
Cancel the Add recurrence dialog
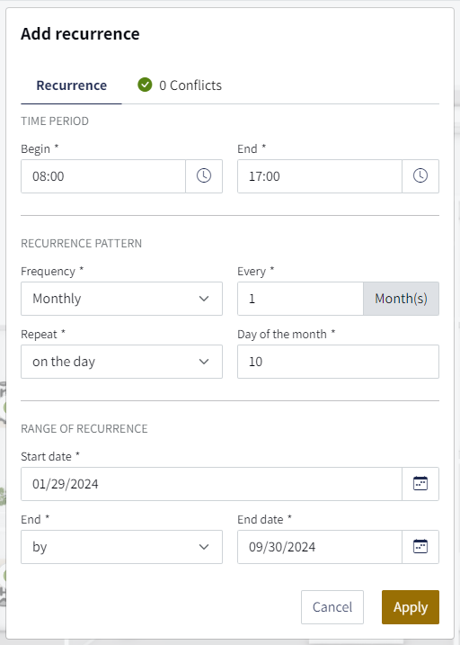(332, 607)
